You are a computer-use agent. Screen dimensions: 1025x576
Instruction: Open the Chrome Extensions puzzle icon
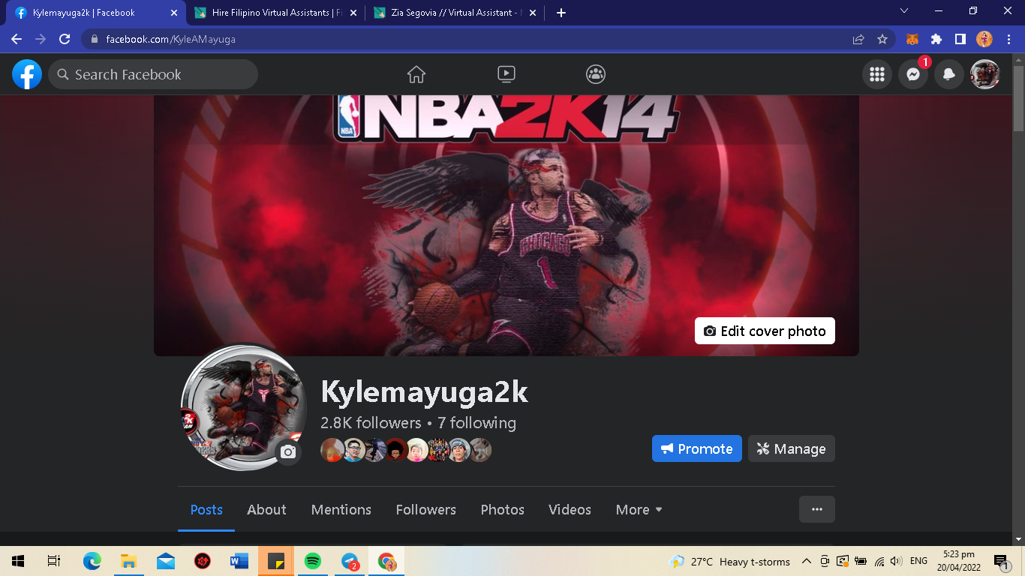[x=936, y=39]
